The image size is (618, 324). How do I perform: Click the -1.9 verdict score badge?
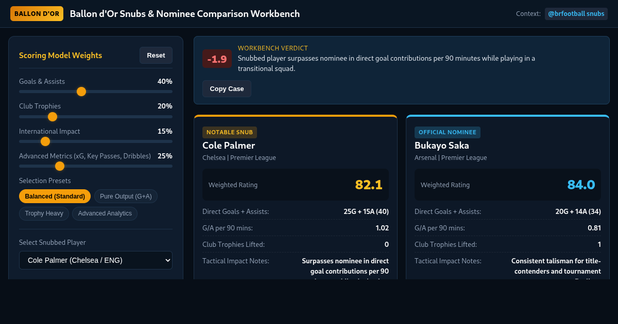pyautogui.click(x=217, y=59)
